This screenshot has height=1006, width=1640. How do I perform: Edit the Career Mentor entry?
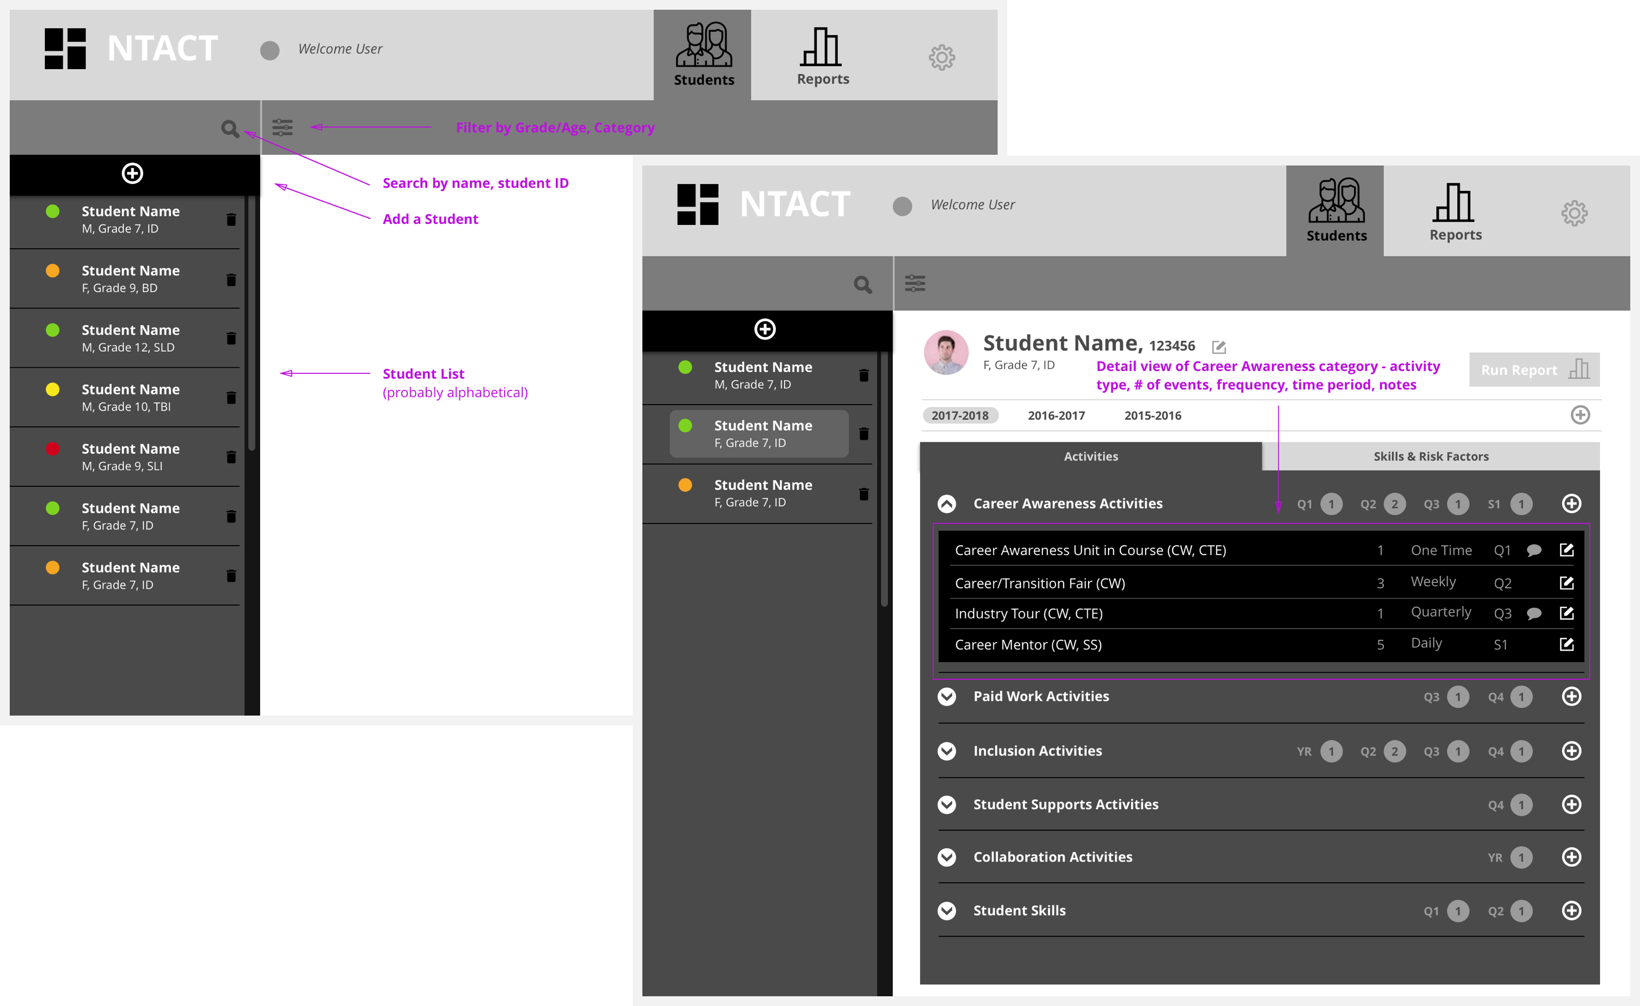click(x=1567, y=644)
